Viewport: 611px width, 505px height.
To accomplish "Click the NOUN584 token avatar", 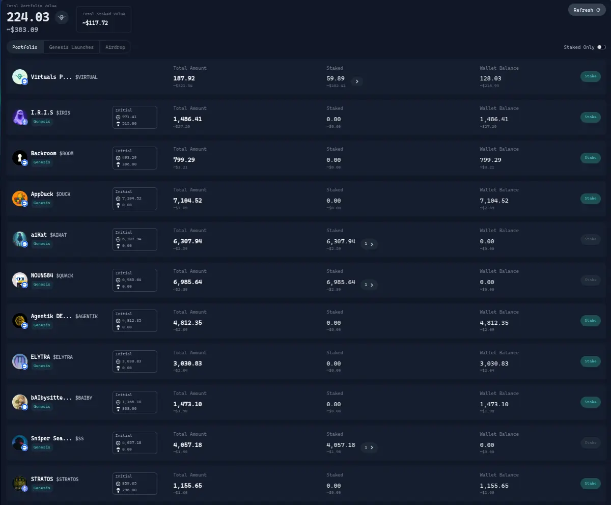I will point(20,280).
